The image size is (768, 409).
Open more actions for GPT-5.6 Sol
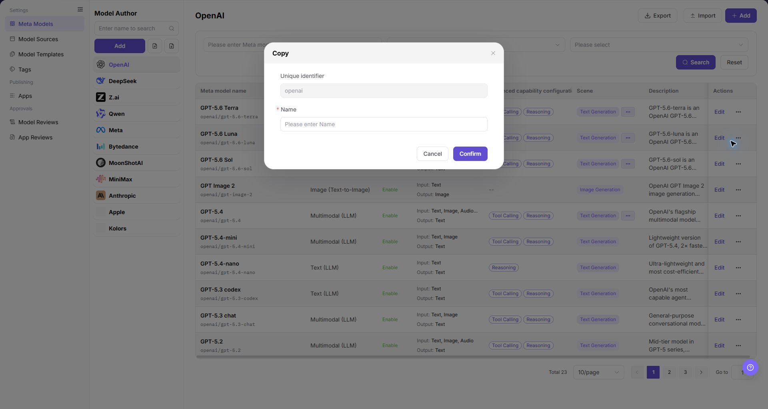point(738,164)
